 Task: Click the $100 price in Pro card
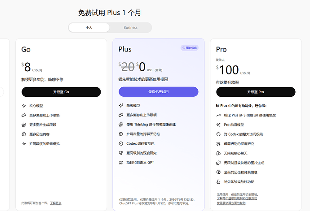pyautogui.click(x=227, y=70)
